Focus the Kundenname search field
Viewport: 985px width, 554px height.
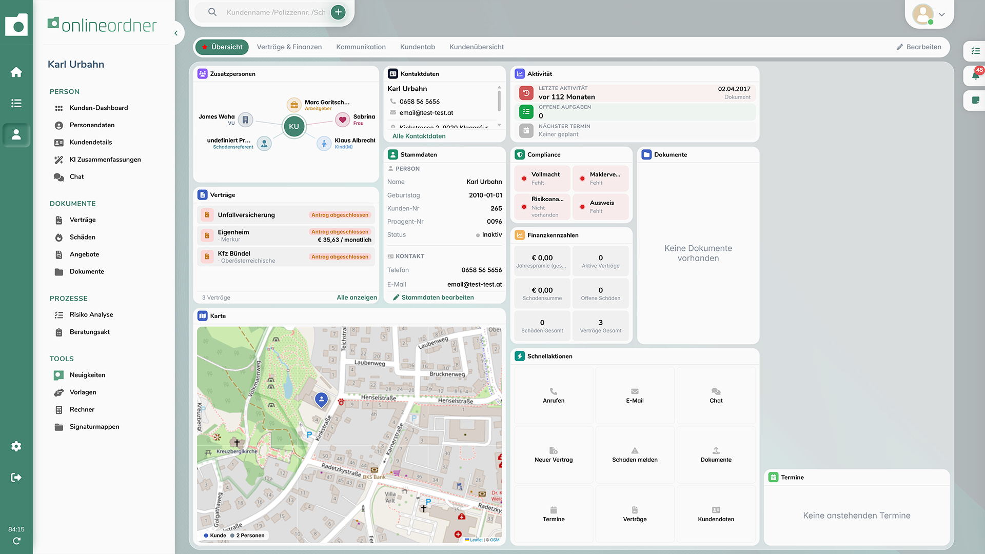click(276, 12)
